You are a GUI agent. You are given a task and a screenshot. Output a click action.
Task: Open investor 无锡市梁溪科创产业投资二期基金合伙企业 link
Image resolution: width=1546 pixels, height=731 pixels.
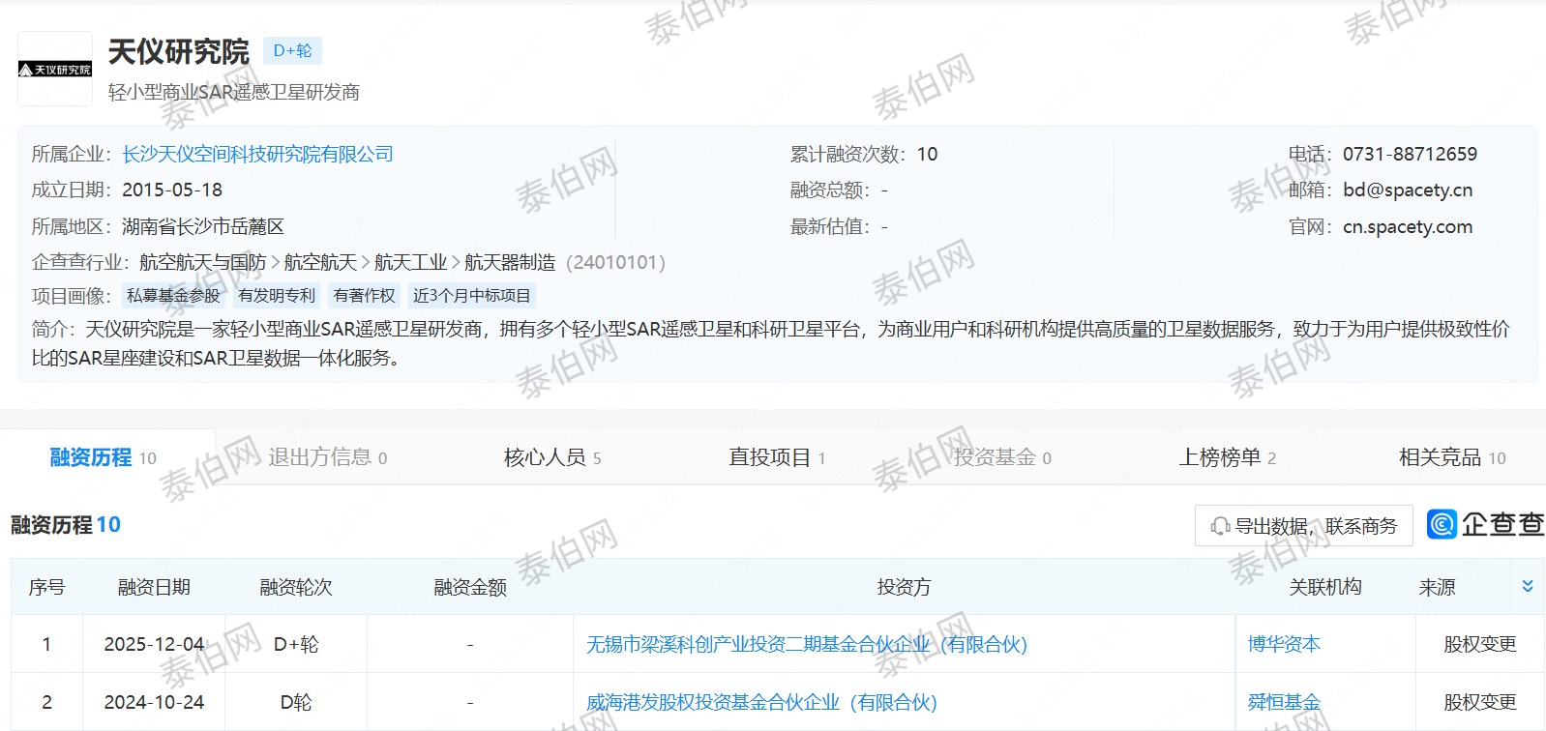[x=806, y=644]
